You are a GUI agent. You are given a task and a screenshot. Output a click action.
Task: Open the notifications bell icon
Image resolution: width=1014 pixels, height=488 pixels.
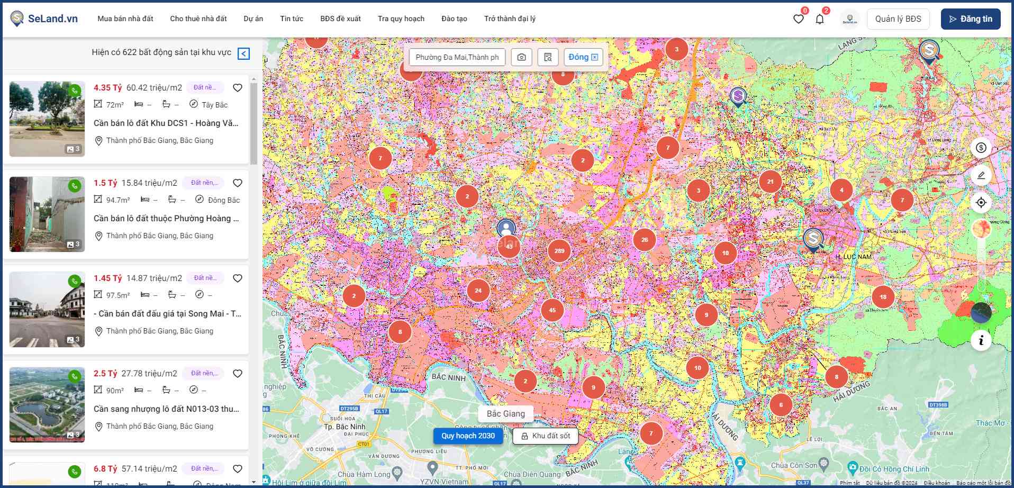[x=819, y=19]
